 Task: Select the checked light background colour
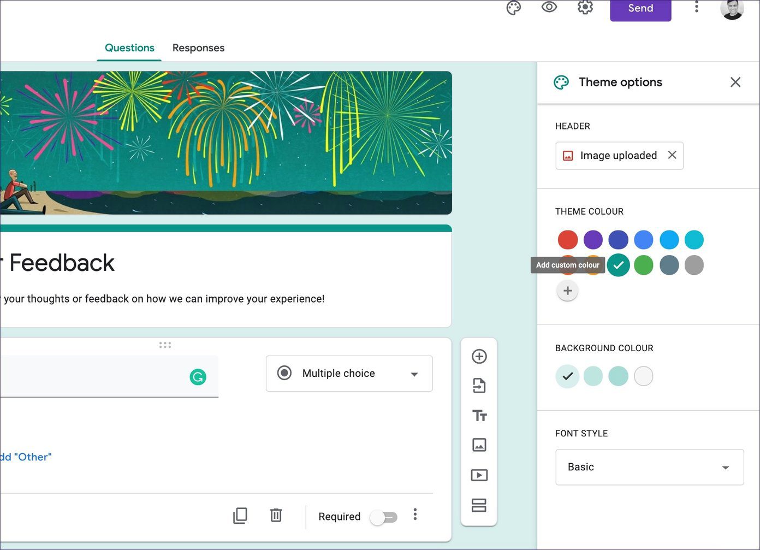(567, 376)
